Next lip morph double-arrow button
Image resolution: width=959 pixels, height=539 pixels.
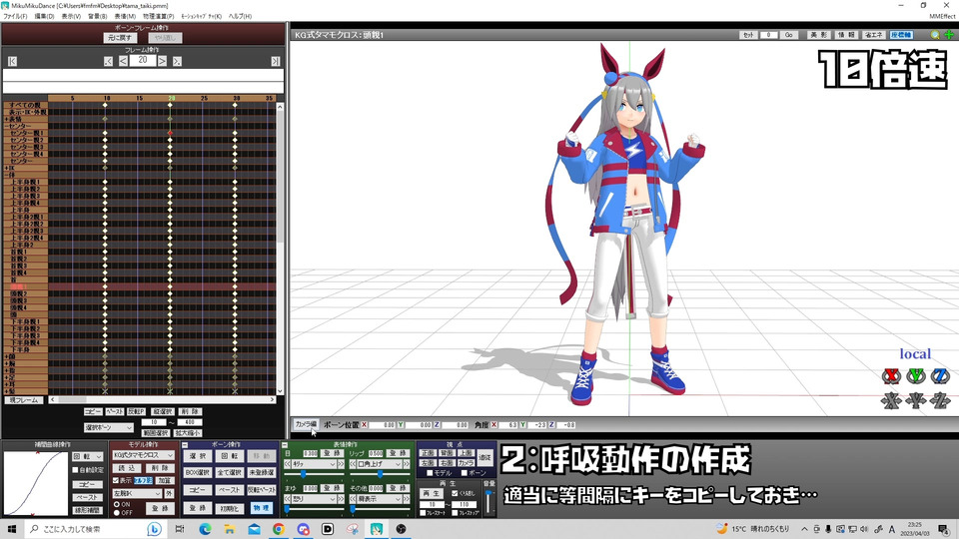point(407,464)
